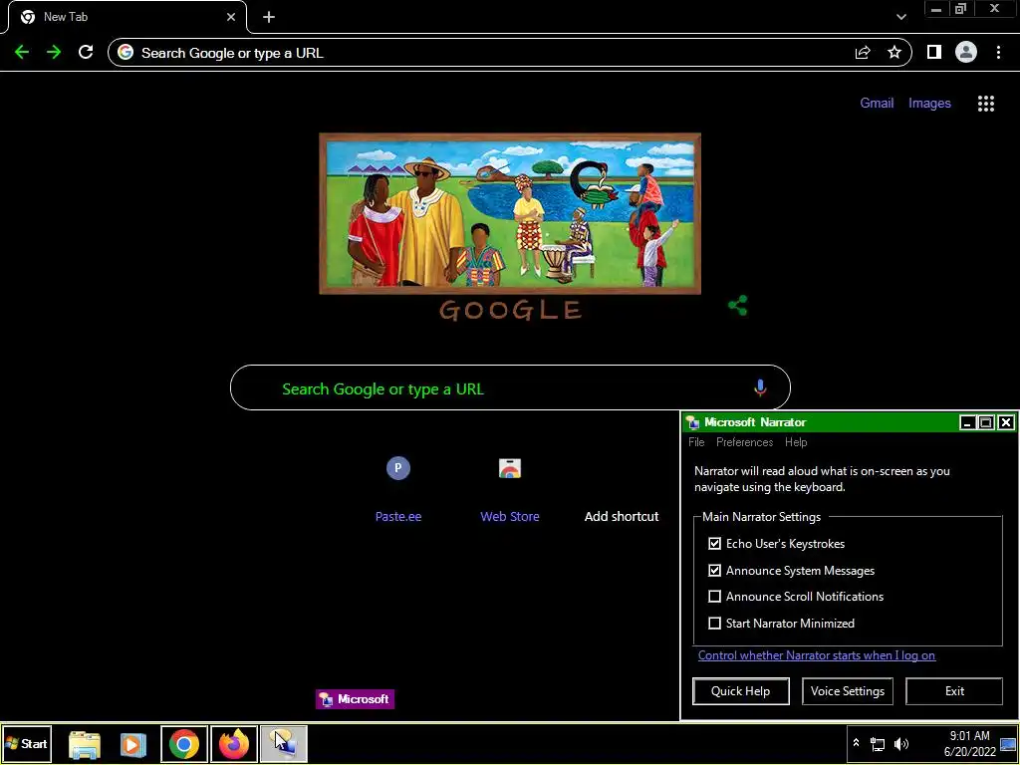Select the New Tab tab
This screenshot has width=1020, height=765.
coord(127,17)
